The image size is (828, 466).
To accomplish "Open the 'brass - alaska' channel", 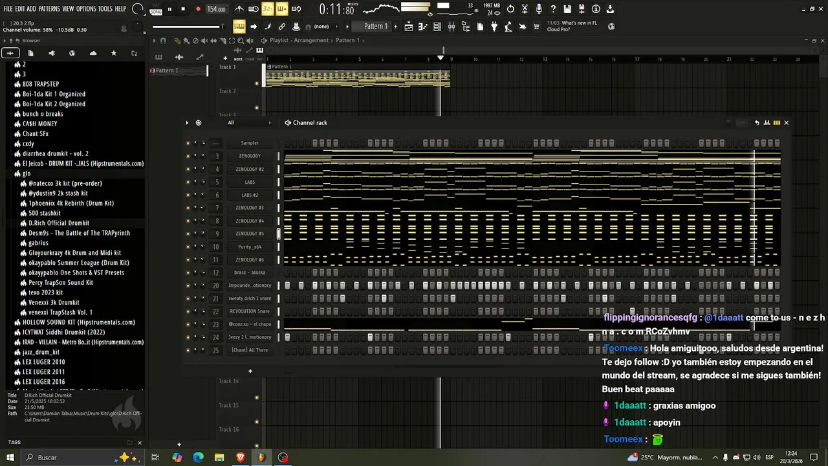I will coord(250,272).
